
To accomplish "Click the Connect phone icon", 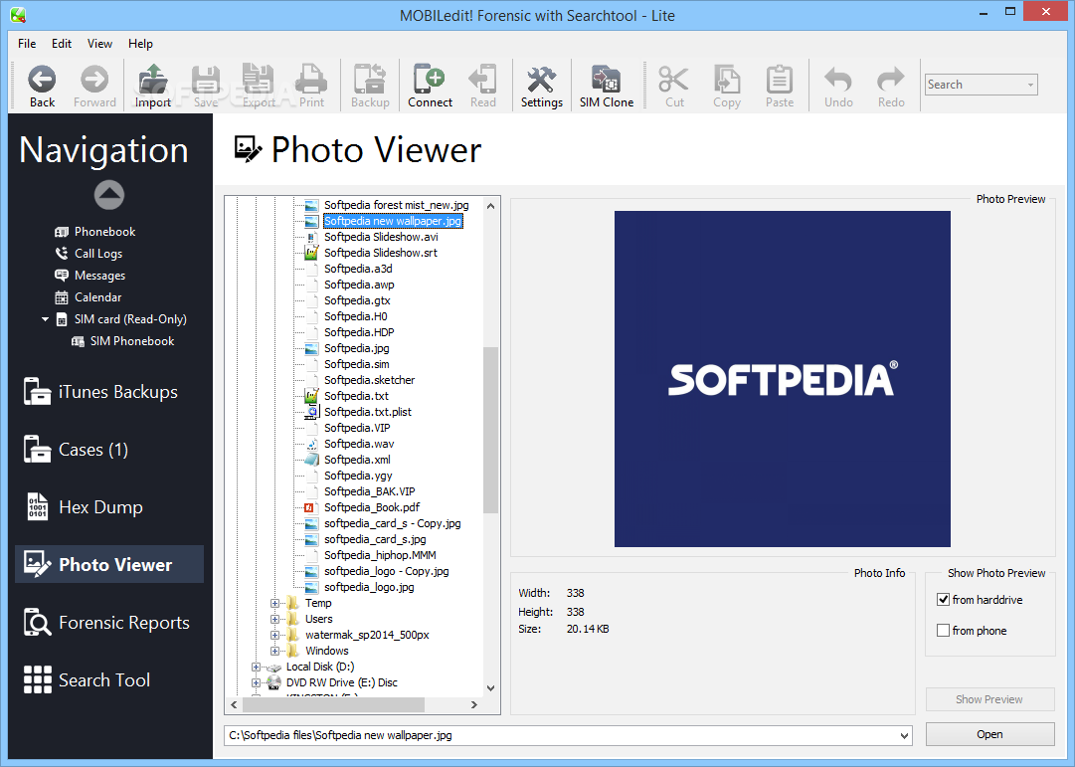I will pos(430,80).
